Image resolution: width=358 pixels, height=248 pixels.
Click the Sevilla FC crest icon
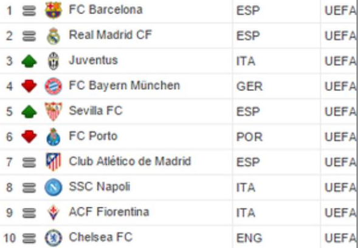pyautogui.click(x=53, y=112)
